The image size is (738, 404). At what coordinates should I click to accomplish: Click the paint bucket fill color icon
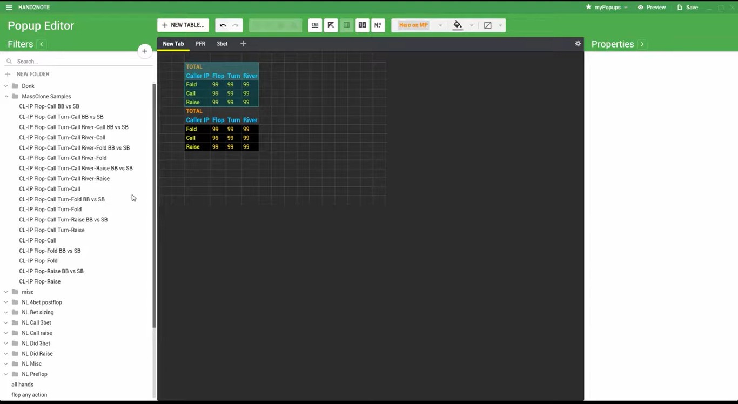(458, 25)
